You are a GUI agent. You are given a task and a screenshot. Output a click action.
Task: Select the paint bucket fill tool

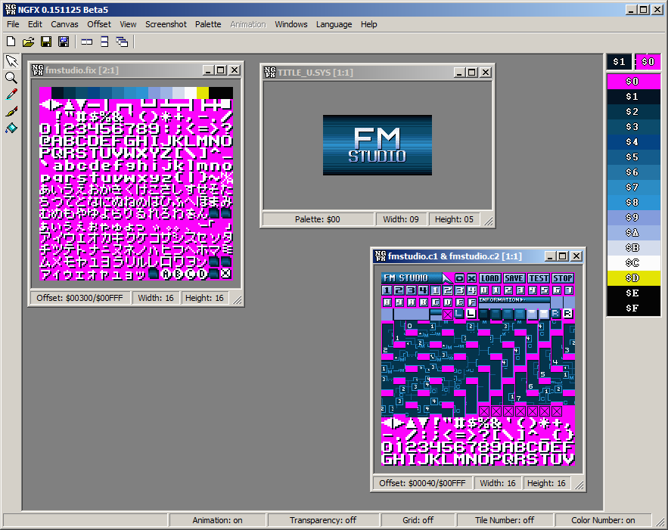[x=11, y=128]
